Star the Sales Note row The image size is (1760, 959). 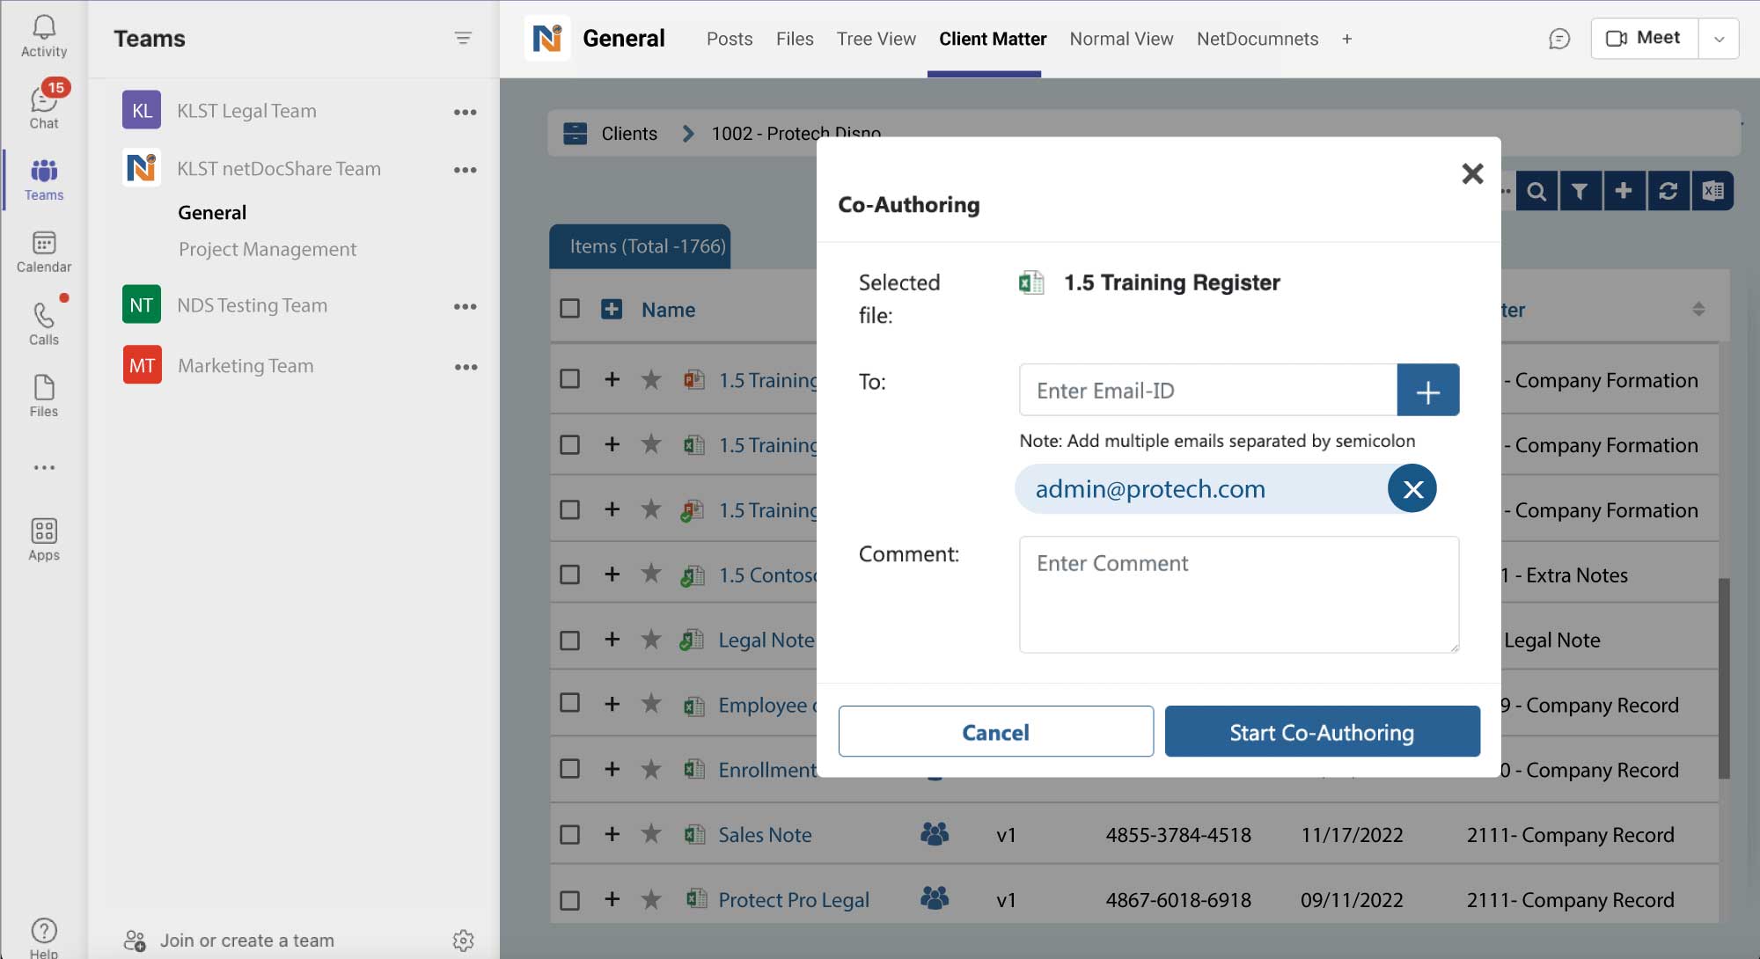coord(651,834)
